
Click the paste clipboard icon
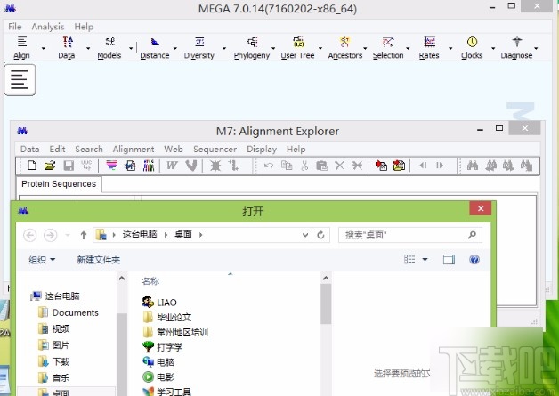[321, 166]
